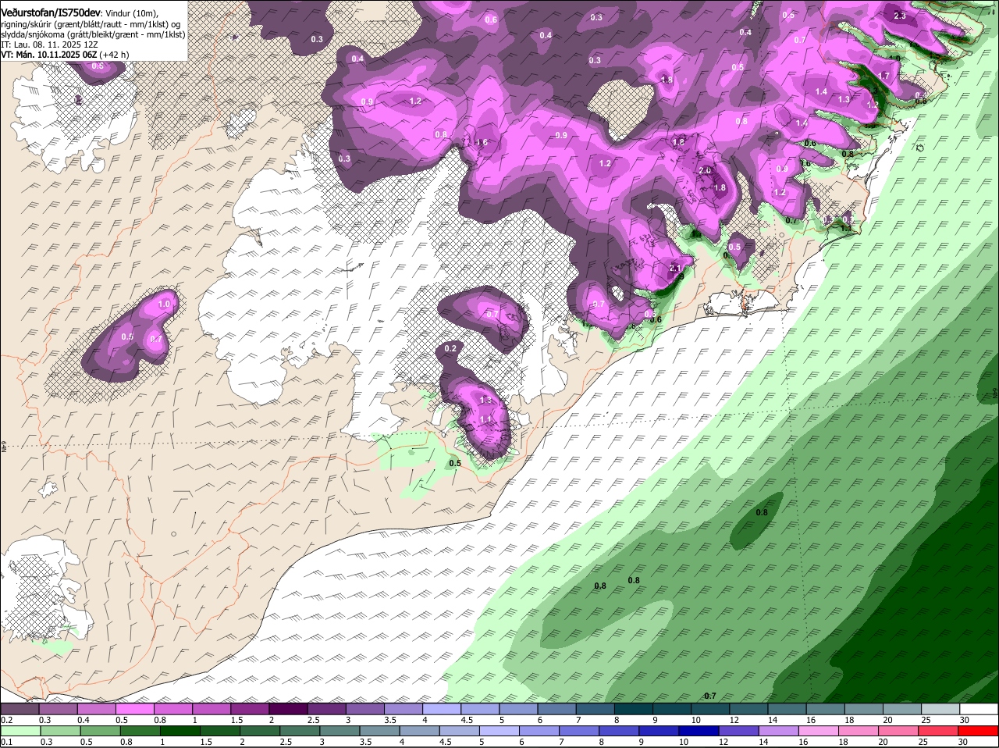Pick the dark green bottom-row swatch labeled 1
This screenshot has height=748, width=999.
tap(181, 731)
